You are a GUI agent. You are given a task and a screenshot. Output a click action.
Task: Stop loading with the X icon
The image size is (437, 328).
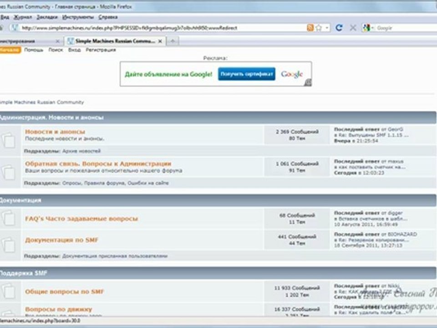pyautogui.click(x=353, y=28)
